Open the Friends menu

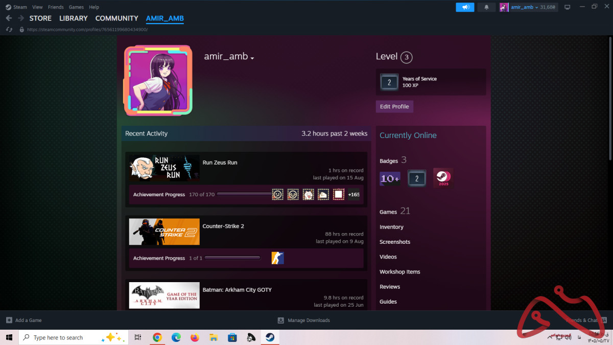tap(56, 7)
